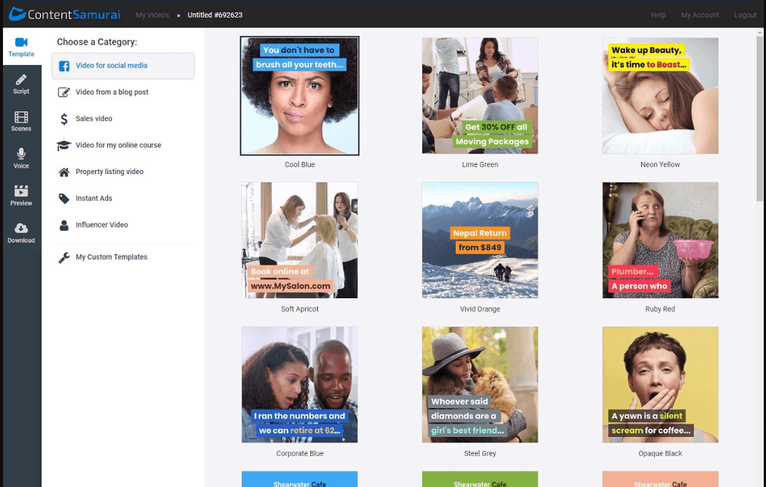Click the Untitled #692623 video title

215,15
